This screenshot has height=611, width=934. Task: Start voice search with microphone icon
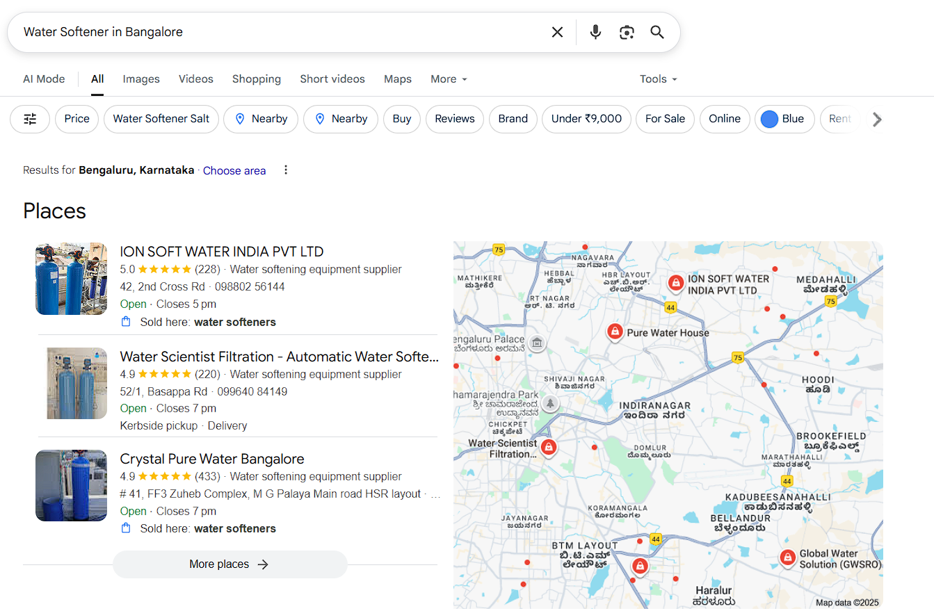[595, 32]
